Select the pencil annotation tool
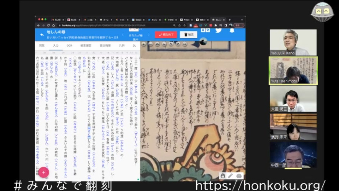Image resolution: width=339 pixels, height=191 pixels. [231, 176]
